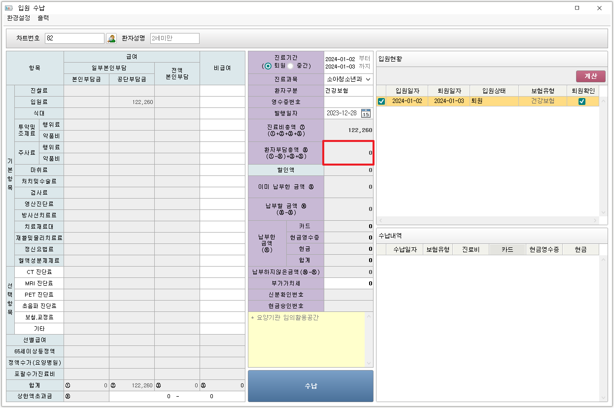
Task: Click the app icon in title bar
Action: (9, 8)
